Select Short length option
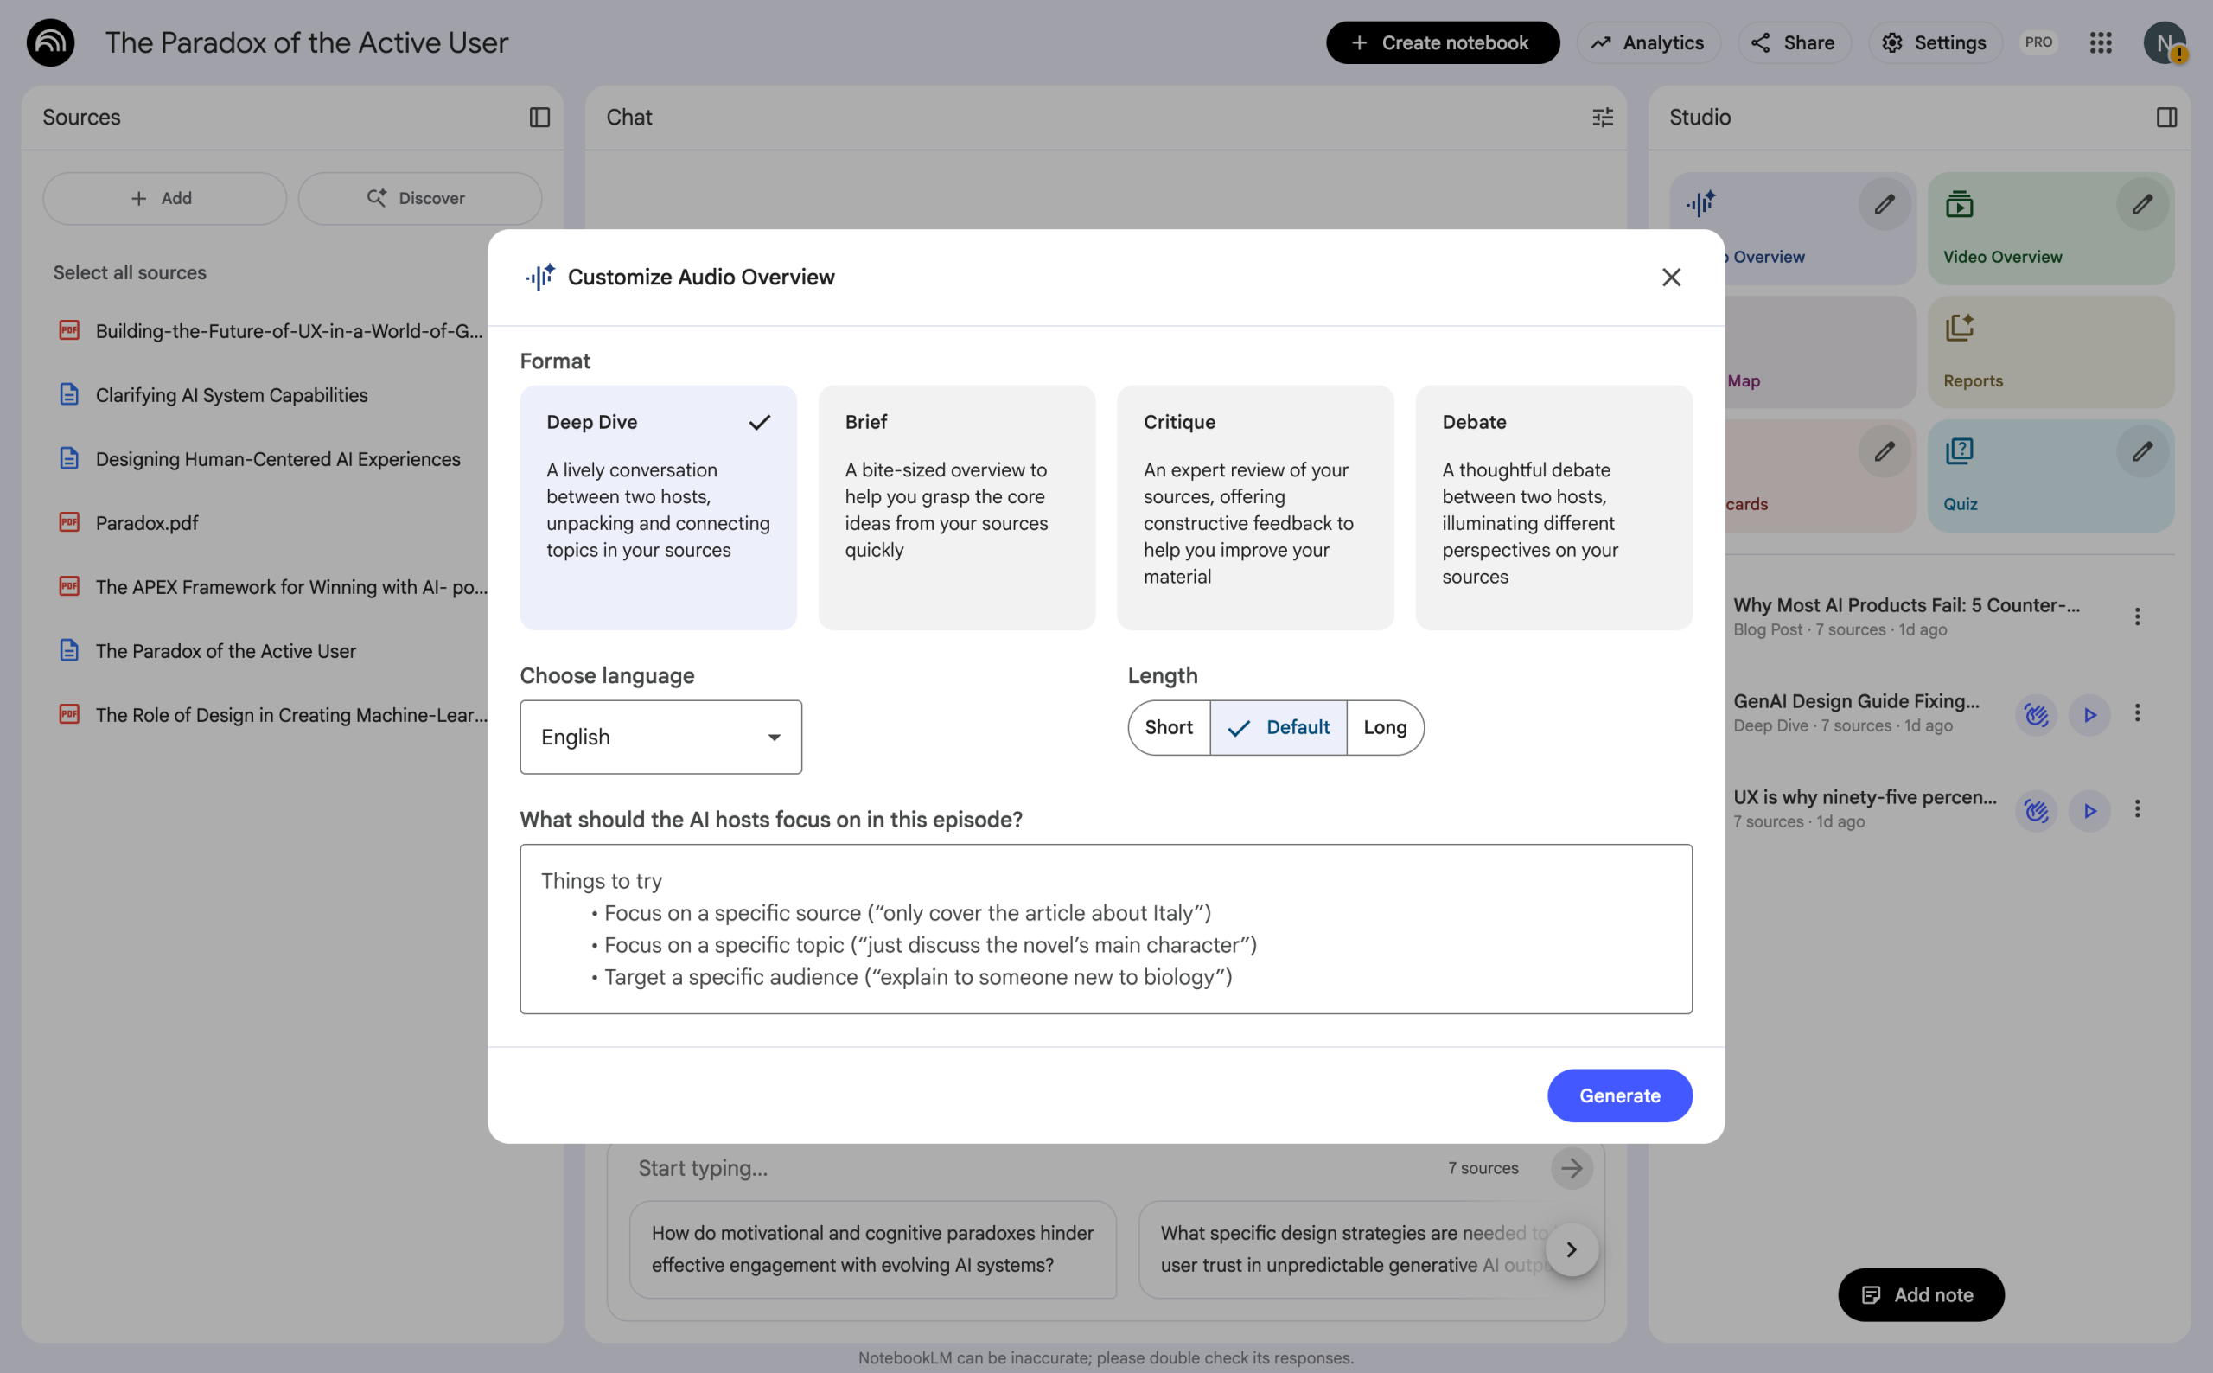The width and height of the screenshot is (2213, 1373). tap(1168, 727)
